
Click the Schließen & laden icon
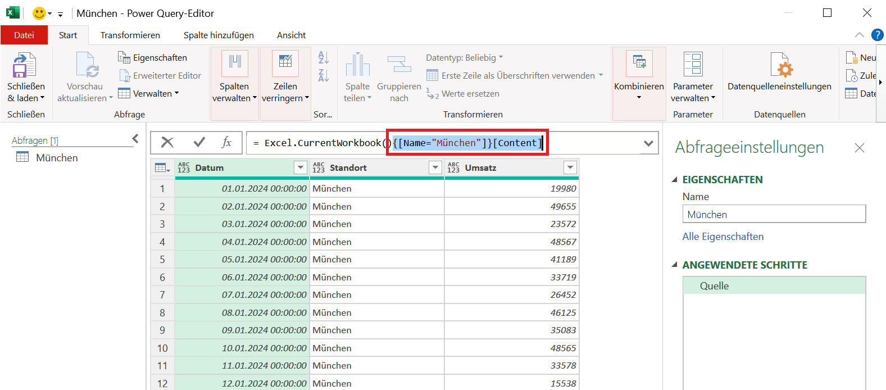(25, 65)
